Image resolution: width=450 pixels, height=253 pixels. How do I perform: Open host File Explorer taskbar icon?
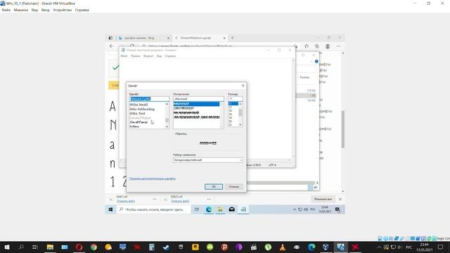50,247
